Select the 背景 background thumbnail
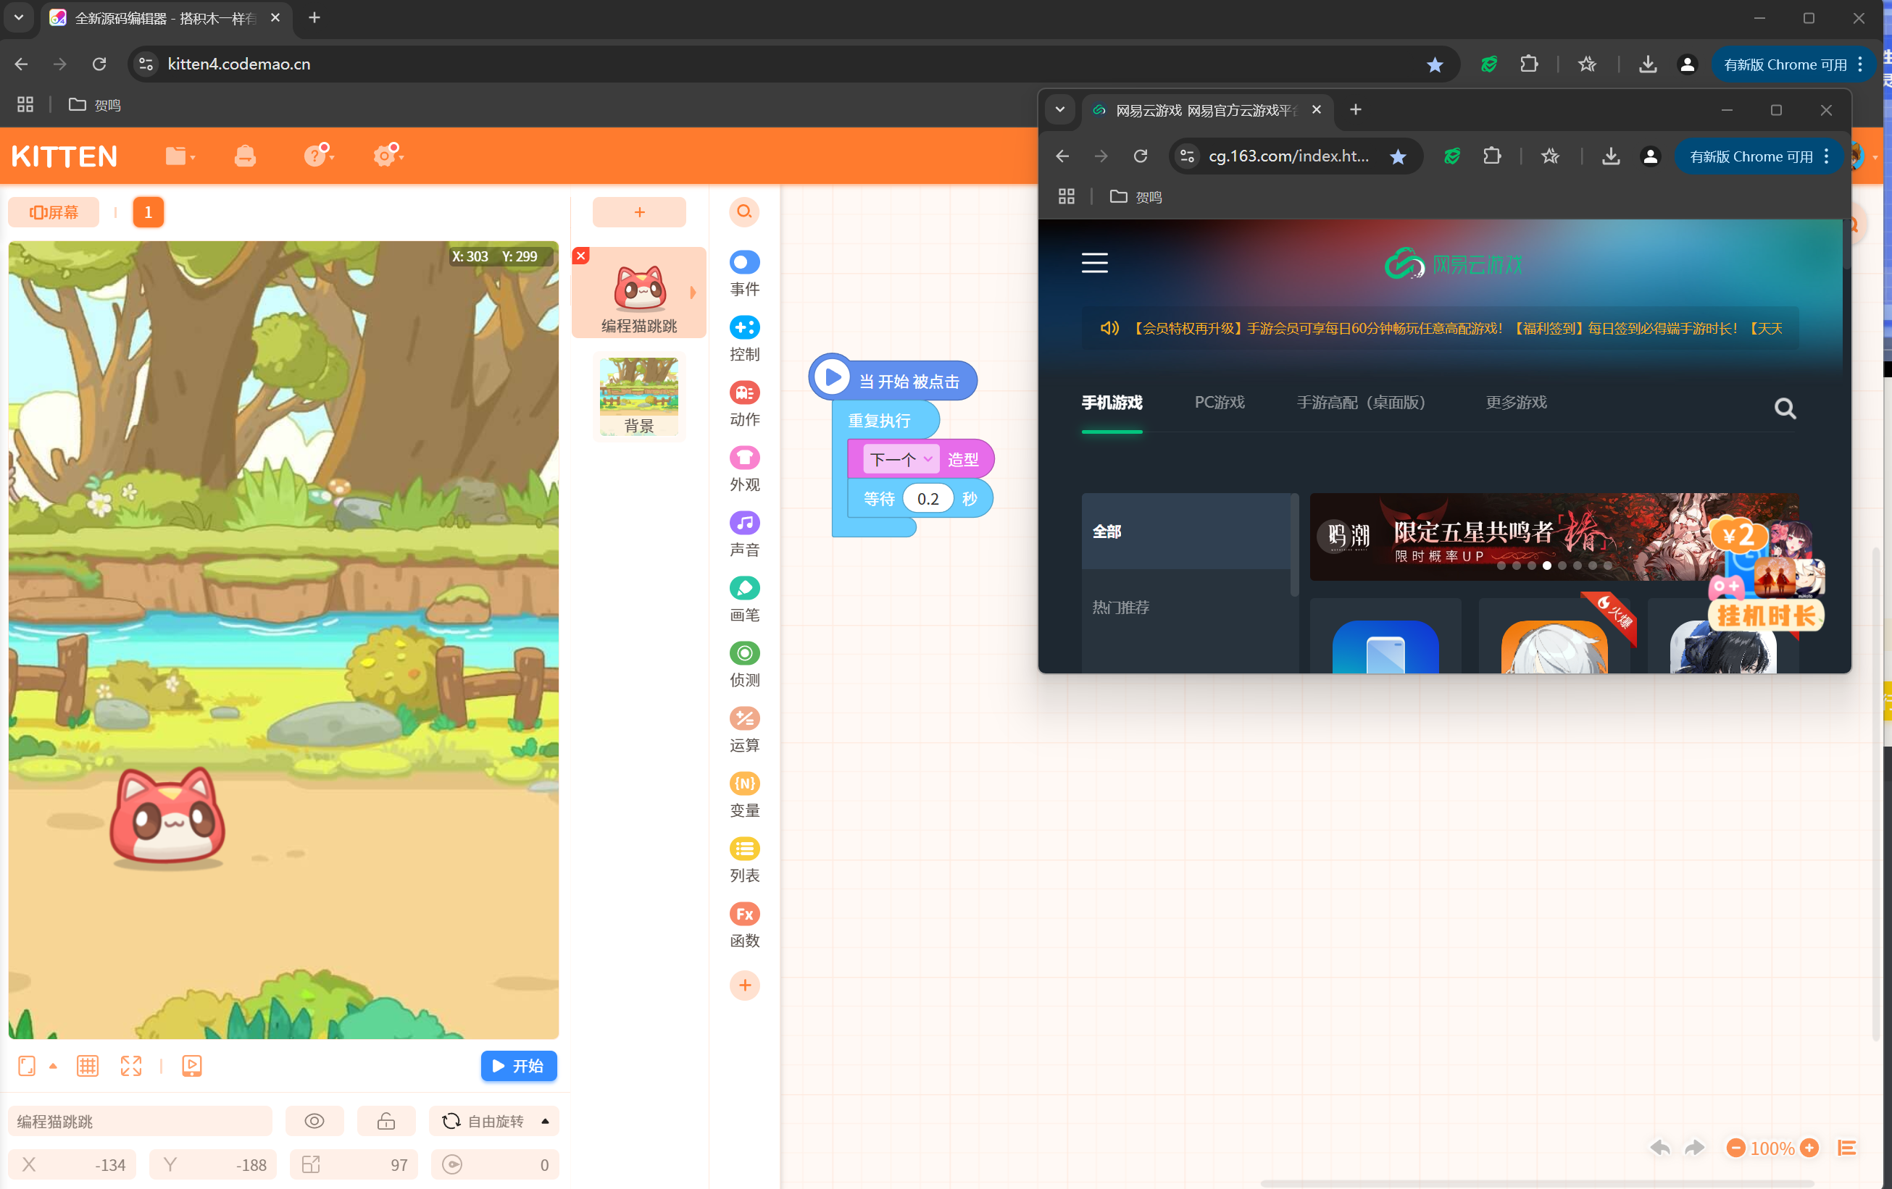 [x=639, y=397]
